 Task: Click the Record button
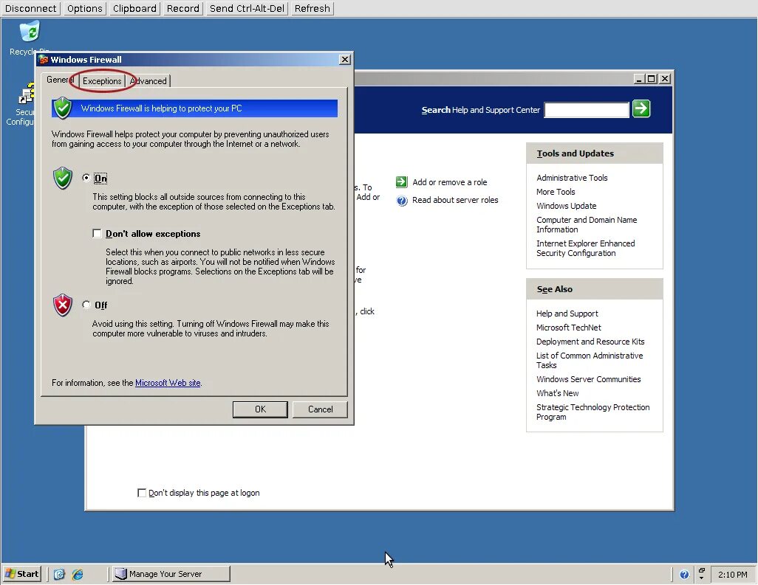[182, 8]
